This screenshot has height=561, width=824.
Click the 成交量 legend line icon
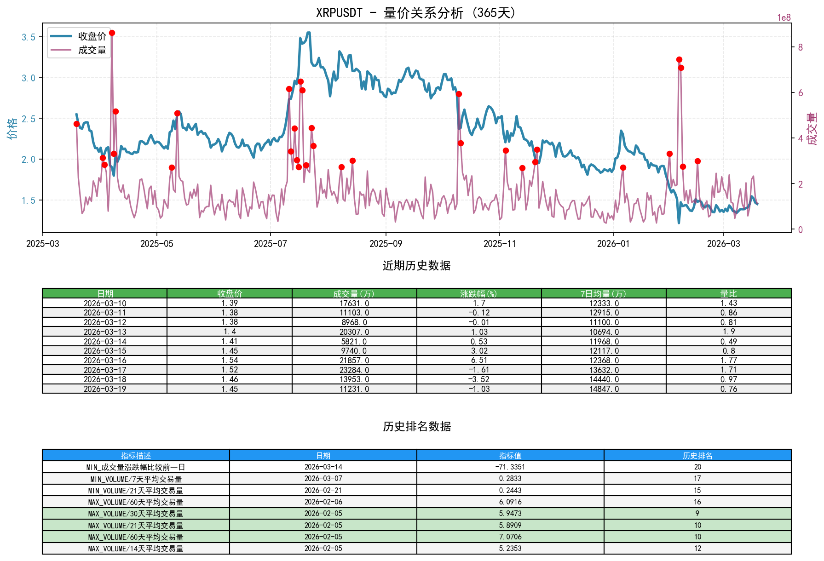(60, 50)
